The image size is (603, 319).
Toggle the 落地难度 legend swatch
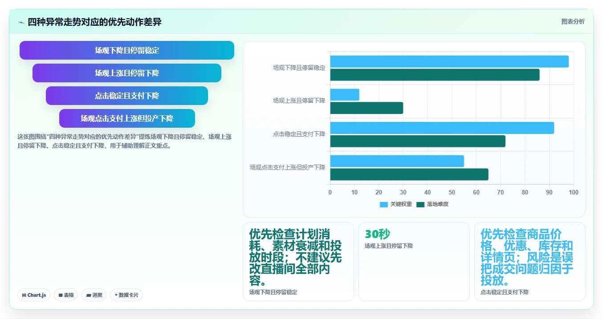click(420, 204)
